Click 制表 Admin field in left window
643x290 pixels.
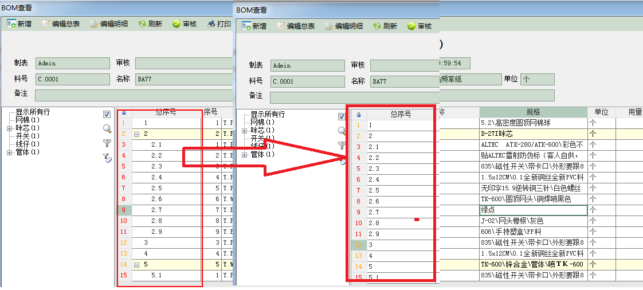pos(73,63)
